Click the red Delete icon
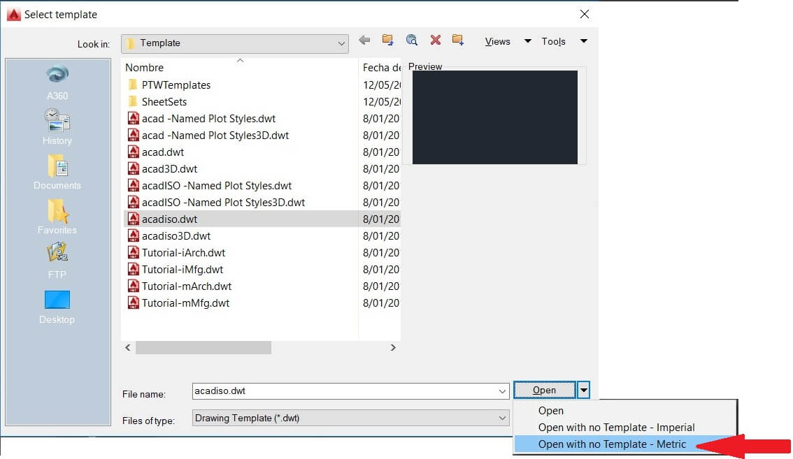 pos(436,41)
